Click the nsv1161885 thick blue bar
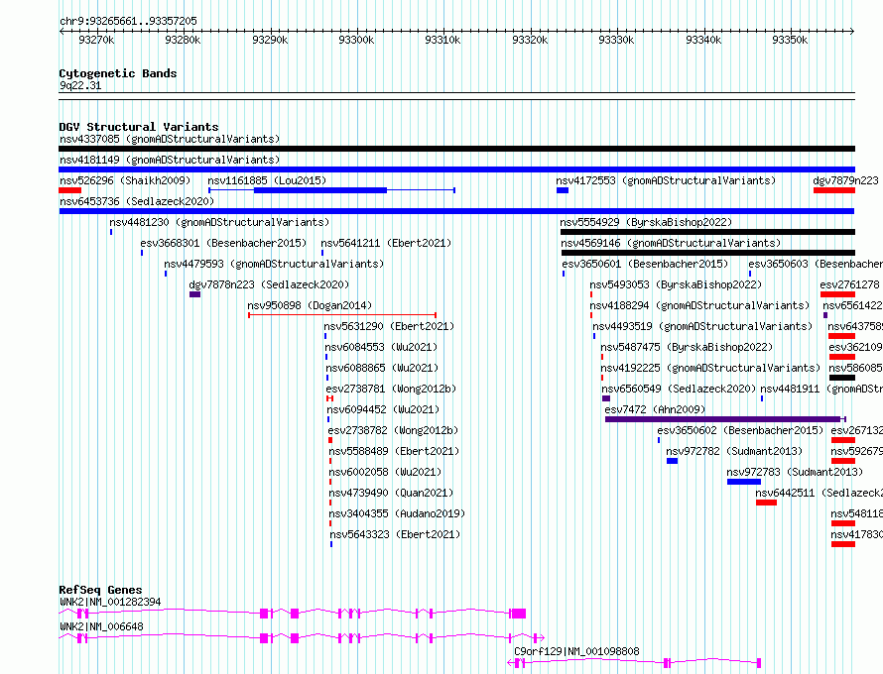This screenshot has height=674, width=883. (x=320, y=190)
